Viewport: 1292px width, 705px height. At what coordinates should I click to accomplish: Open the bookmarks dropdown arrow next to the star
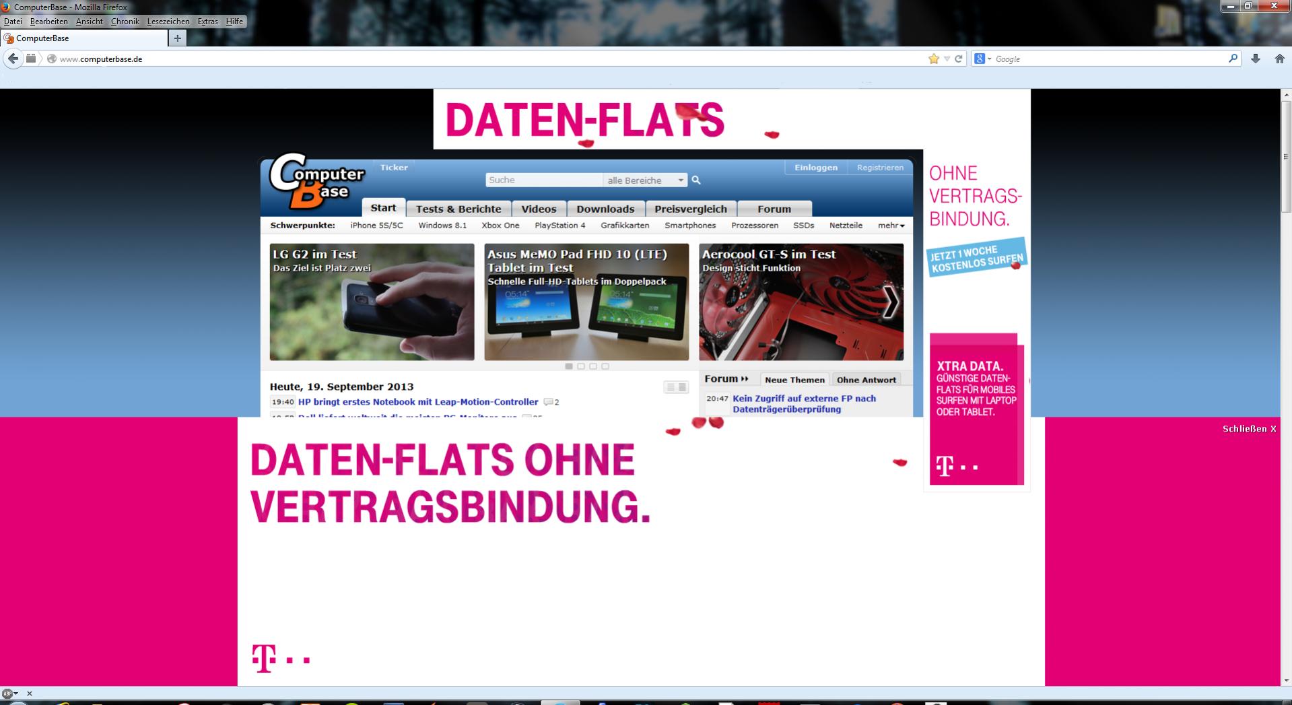[947, 59]
